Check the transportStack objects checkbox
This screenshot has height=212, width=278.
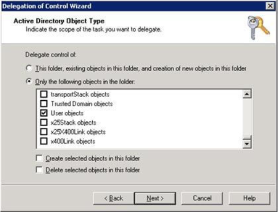tap(44, 94)
